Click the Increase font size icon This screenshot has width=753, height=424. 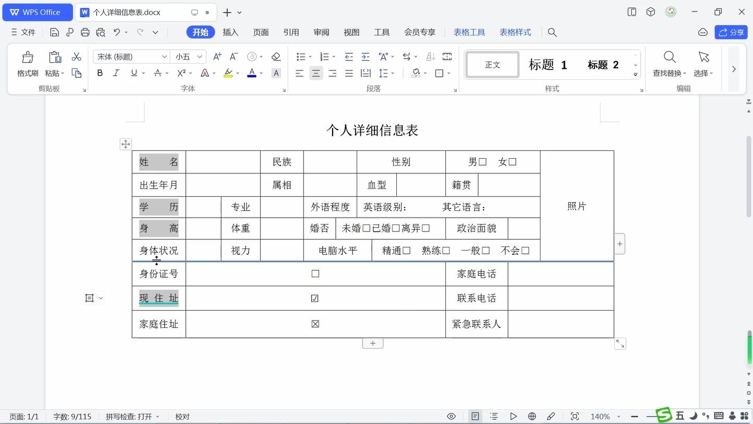tap(217, 56)
